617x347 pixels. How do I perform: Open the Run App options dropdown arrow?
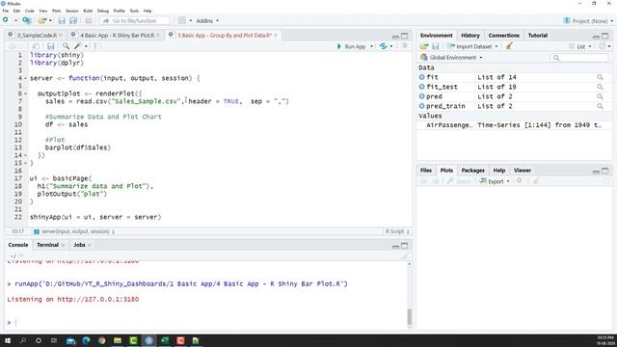point(371,46)
